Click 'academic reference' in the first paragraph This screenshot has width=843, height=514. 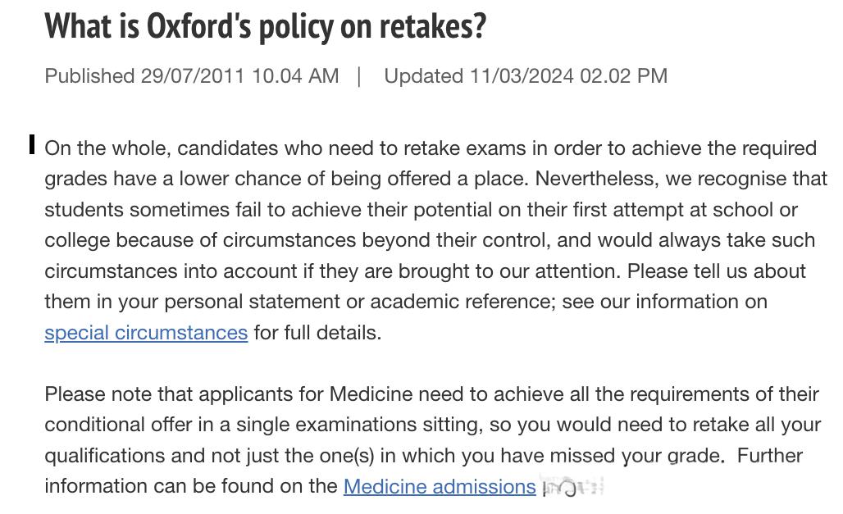coord(463,302)
